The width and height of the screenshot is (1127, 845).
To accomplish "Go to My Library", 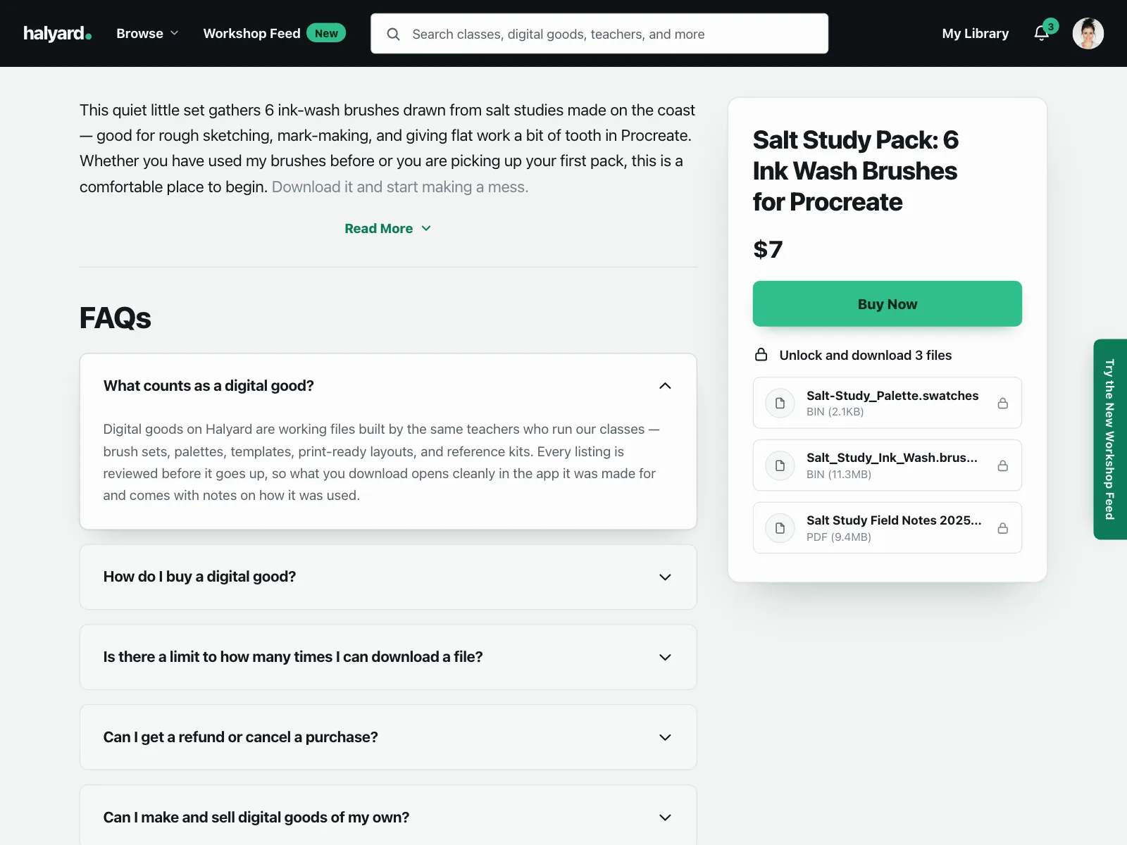I will (975, 33).
